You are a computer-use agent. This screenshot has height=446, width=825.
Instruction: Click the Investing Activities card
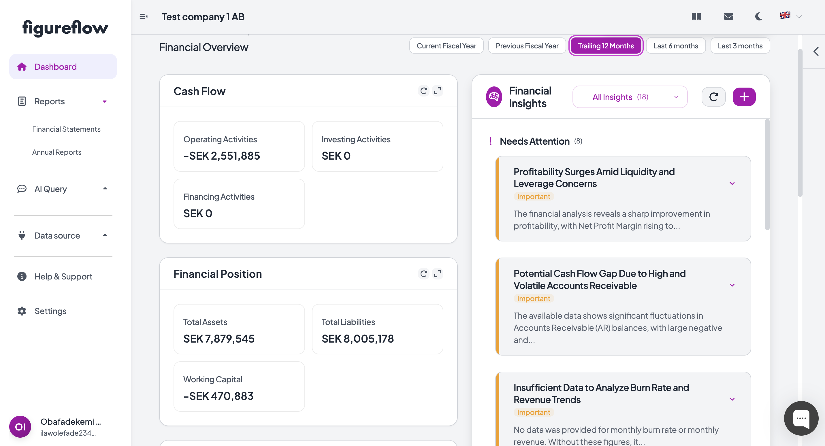click(x=377, y=146)
